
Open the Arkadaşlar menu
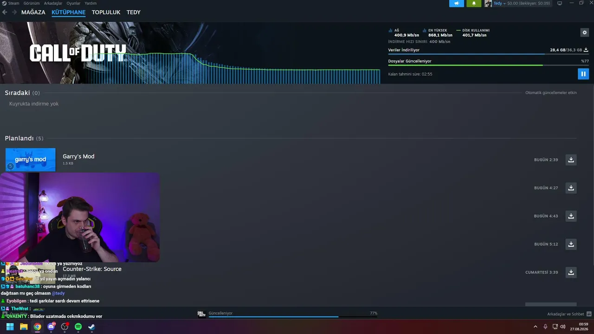pyautogui.click(x=53, y=3)
